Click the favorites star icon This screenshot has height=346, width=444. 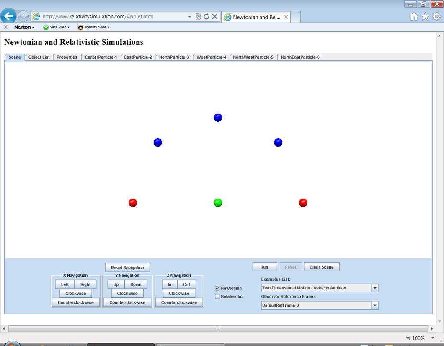(425, 17)
